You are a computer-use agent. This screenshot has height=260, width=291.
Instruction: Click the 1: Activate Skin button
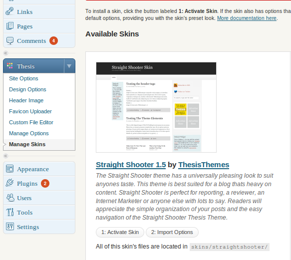[120, 232]
